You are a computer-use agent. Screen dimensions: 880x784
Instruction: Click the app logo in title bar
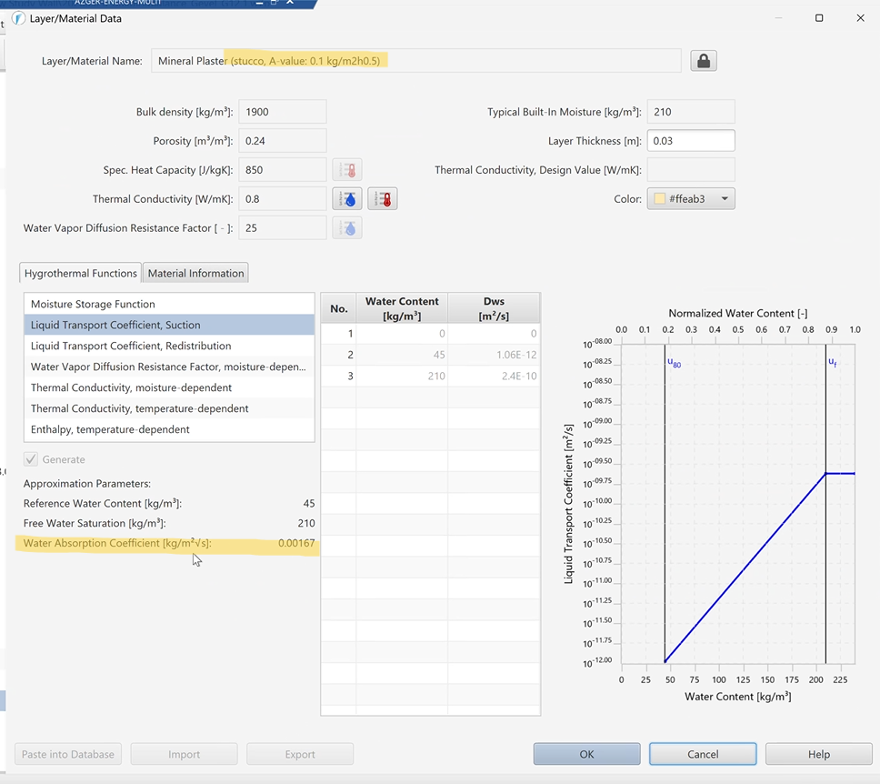[x=18, y=18]
